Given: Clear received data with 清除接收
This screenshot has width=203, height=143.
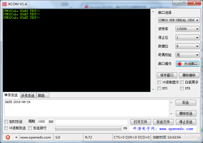Looking at the screenshot, I should click(189, 75).
